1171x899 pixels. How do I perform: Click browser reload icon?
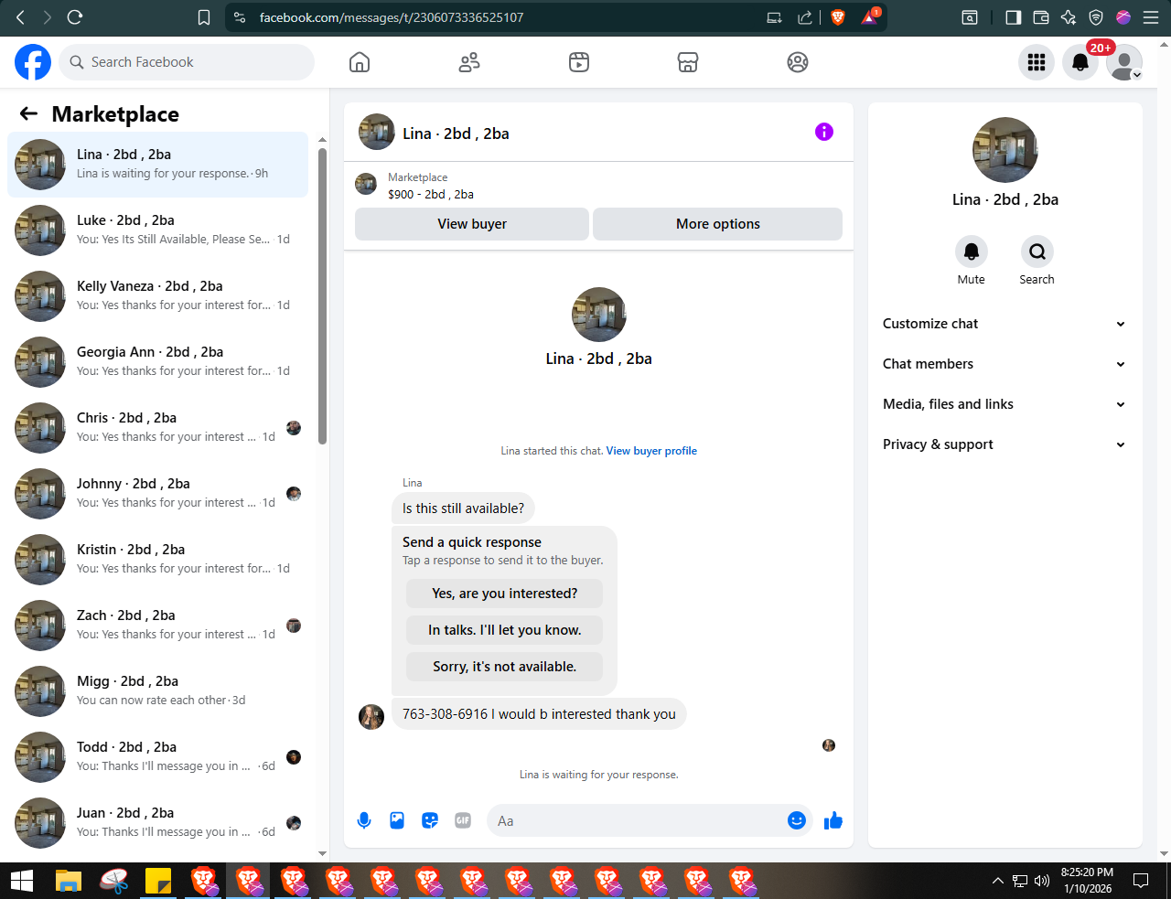tap(75, 17)
